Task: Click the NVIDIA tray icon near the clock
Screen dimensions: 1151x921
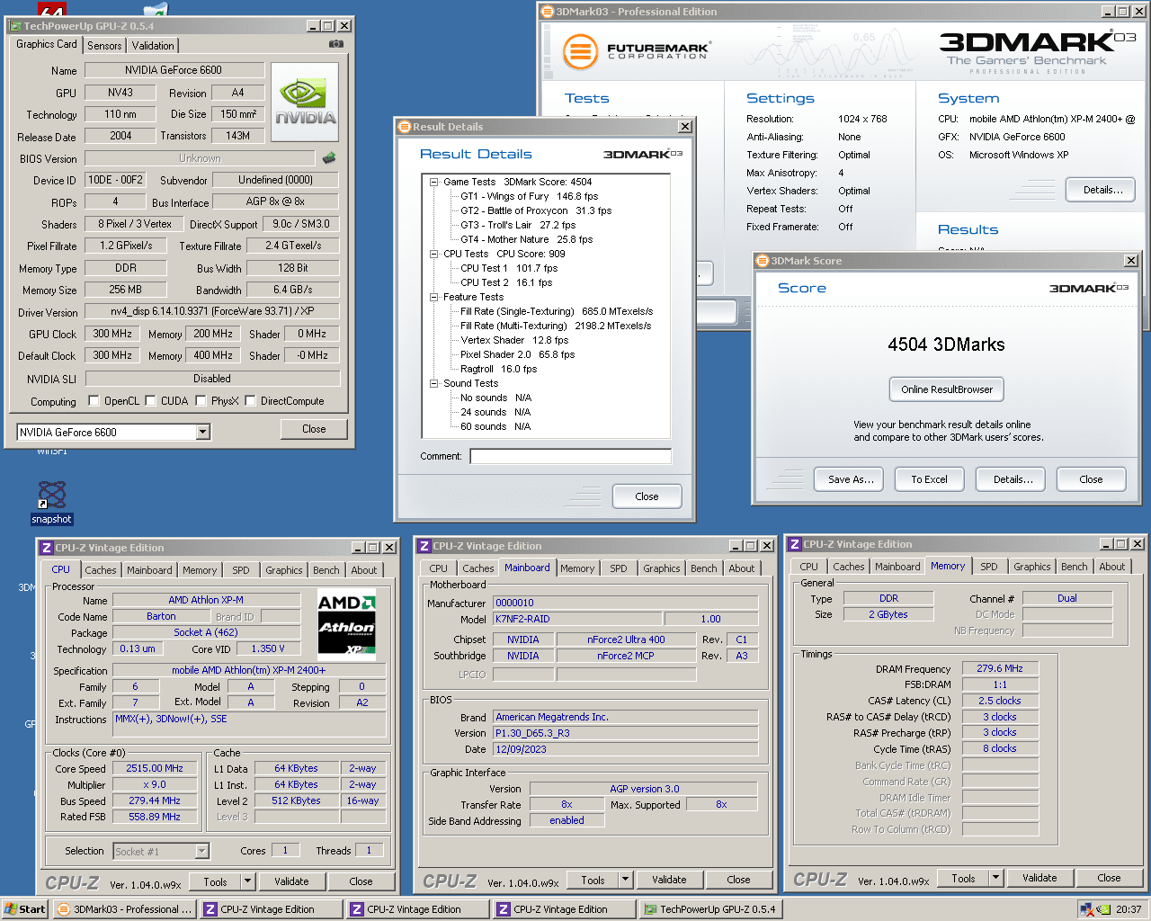Action: coord(1102,909)
